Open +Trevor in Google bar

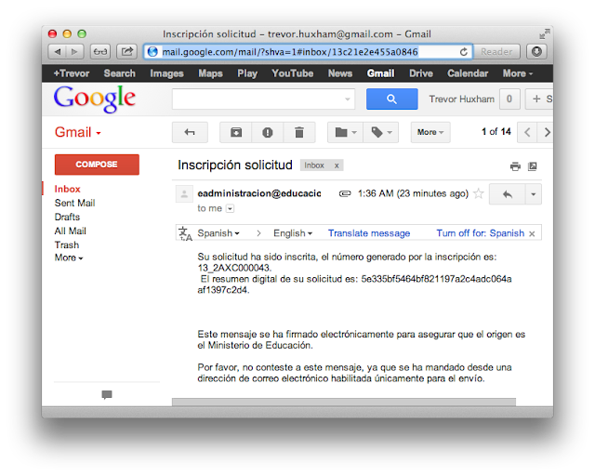(x=72, y=73)
